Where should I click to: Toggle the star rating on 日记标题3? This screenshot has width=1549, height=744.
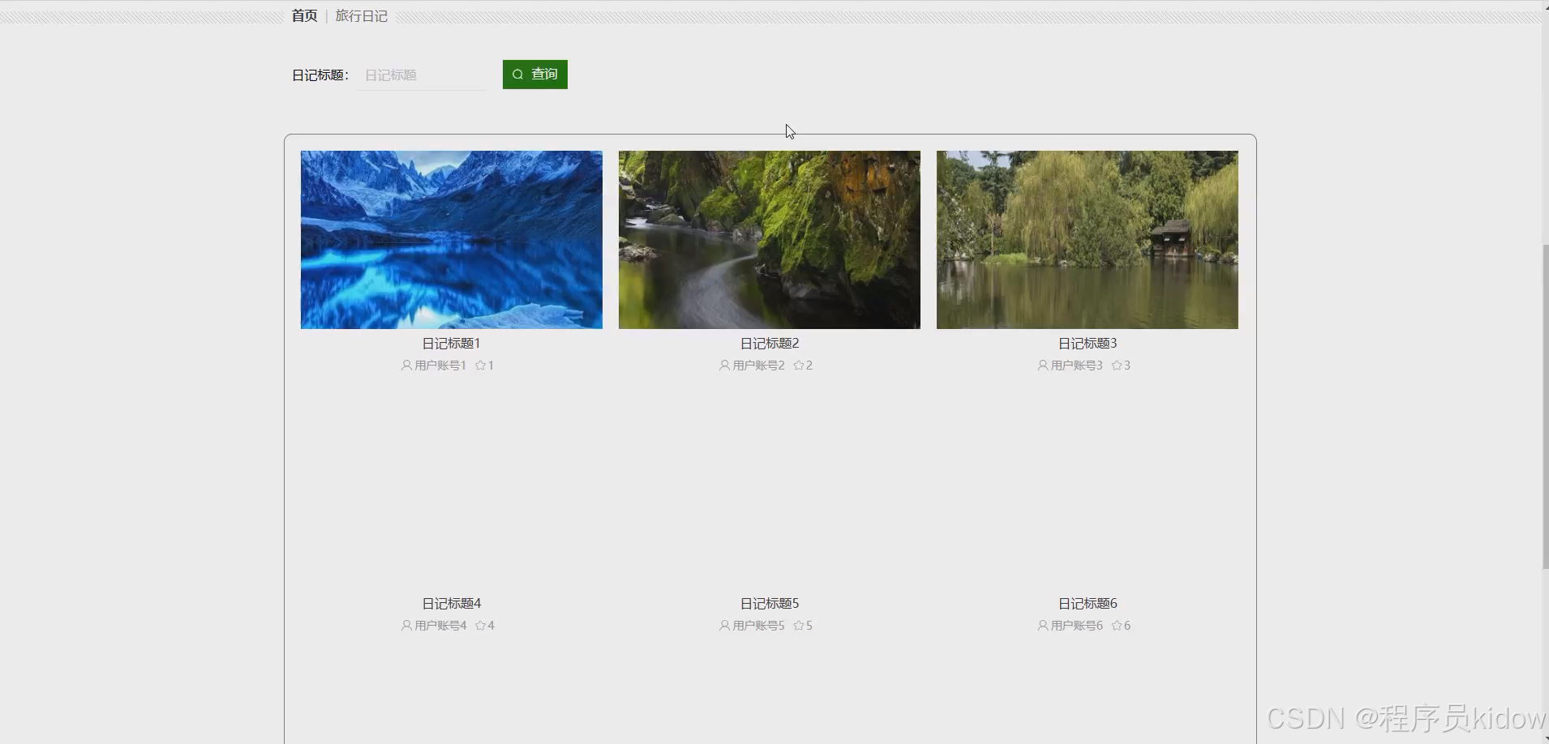click(x=1117, y=365)
